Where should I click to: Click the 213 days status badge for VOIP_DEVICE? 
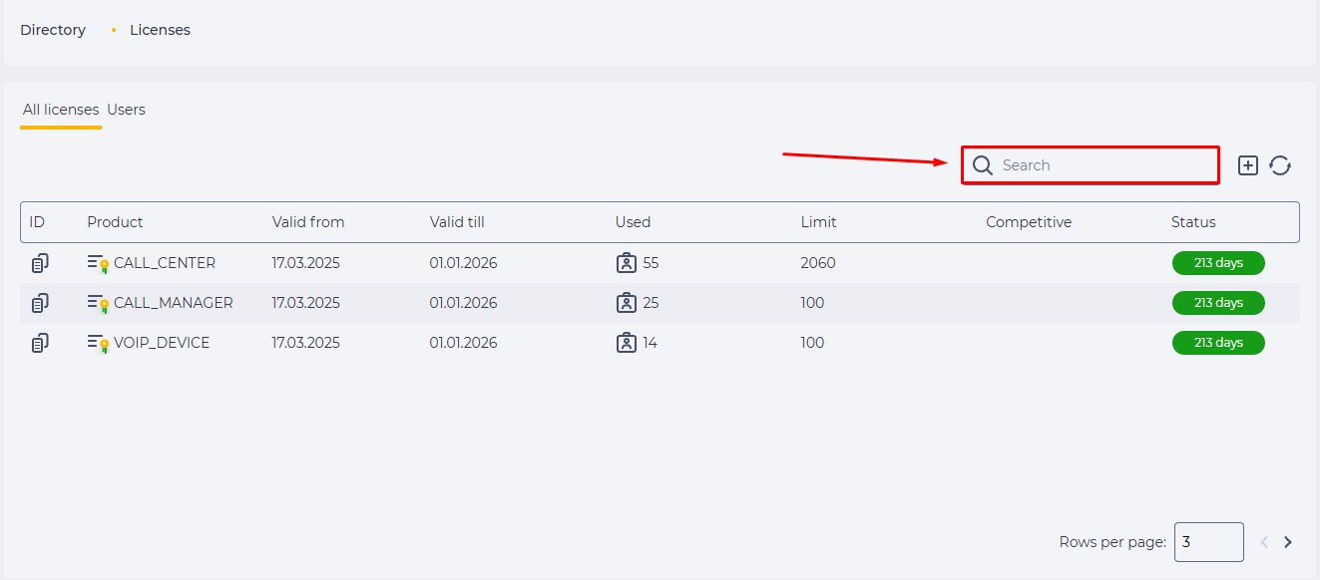(1218, 343)
